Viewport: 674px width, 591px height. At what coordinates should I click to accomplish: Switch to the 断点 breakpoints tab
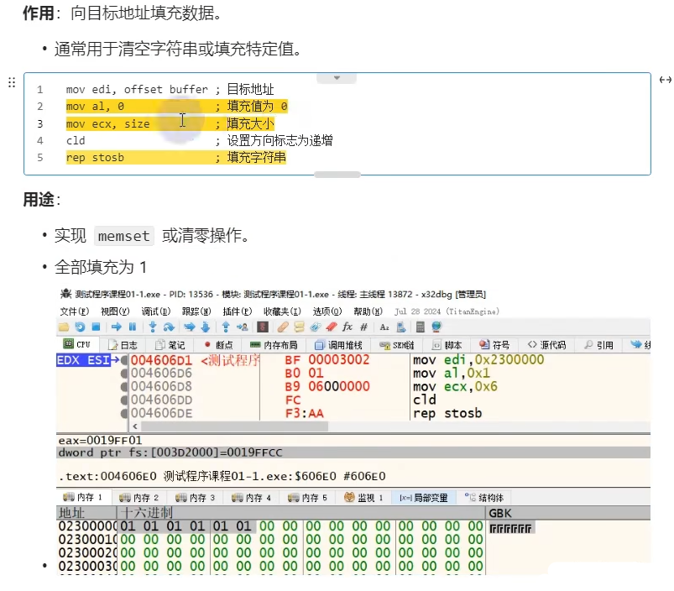point(220,344)
